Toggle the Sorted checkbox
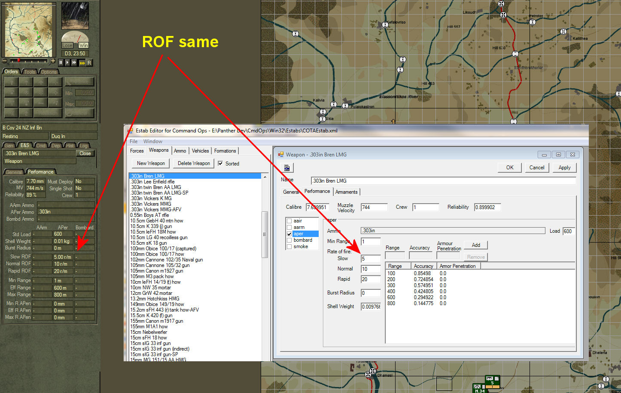The image size is (621, 393). coord(220,163)
